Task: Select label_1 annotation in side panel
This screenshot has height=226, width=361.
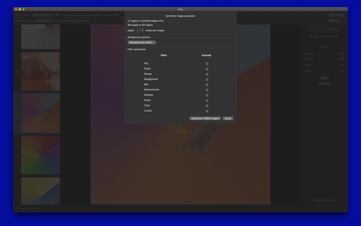Action: pyautogui.click(x=324, y=47)
